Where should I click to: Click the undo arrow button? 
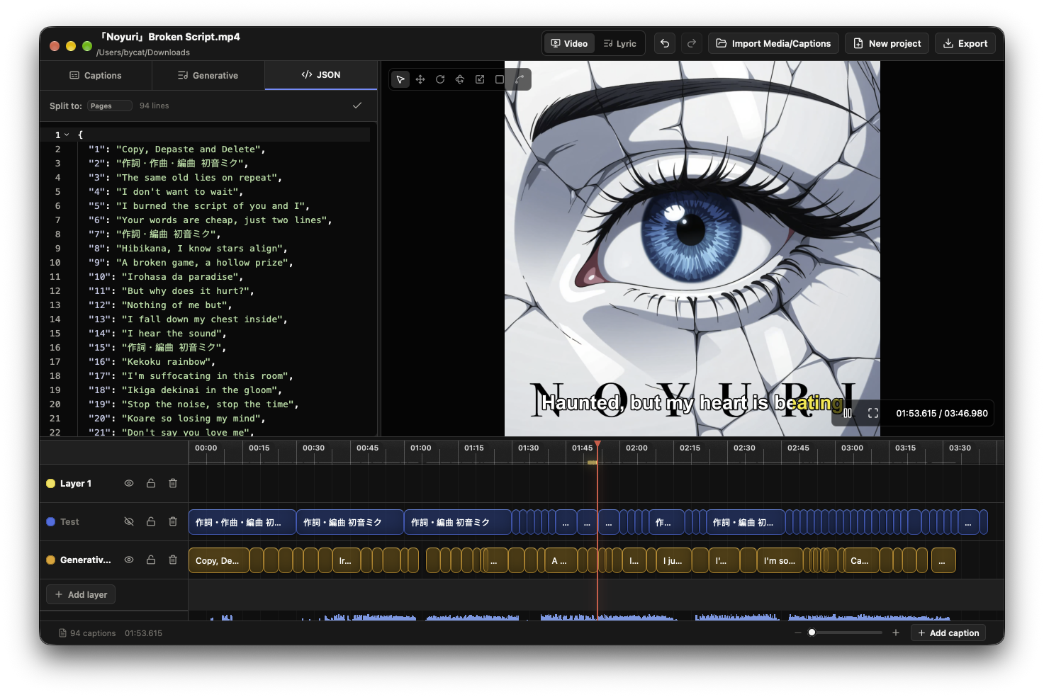click(x=665, y=43)
